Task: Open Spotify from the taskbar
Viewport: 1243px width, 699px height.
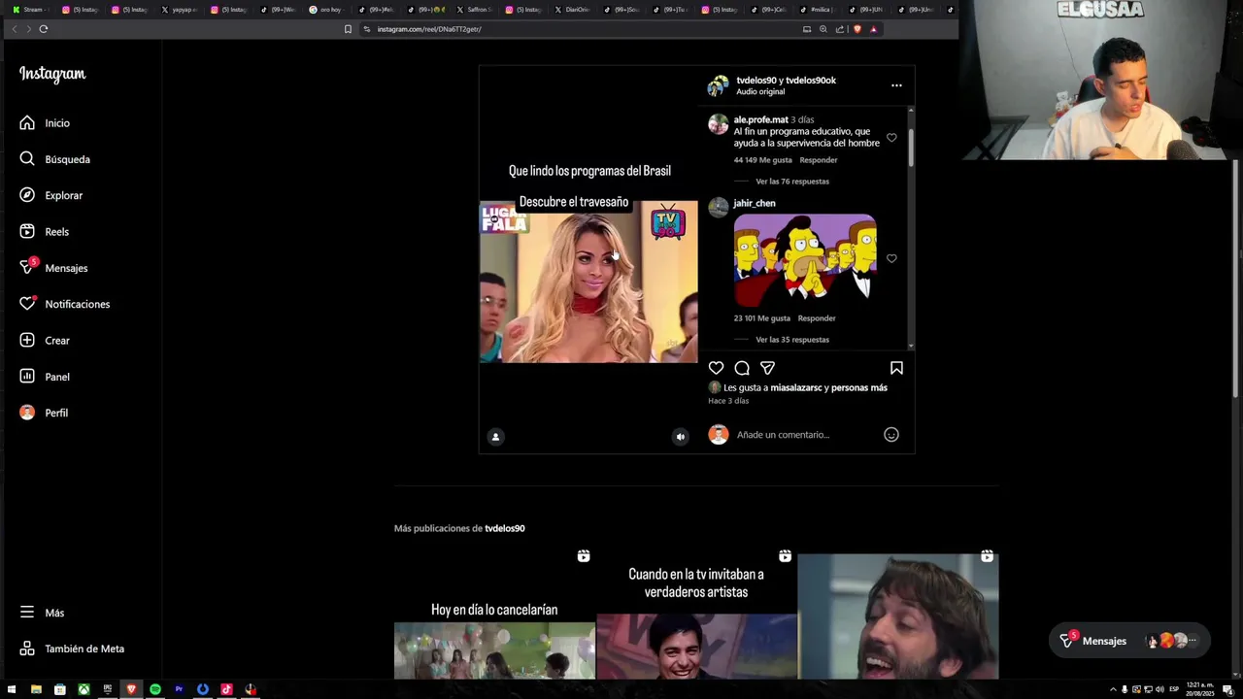Action: point(155,689)
